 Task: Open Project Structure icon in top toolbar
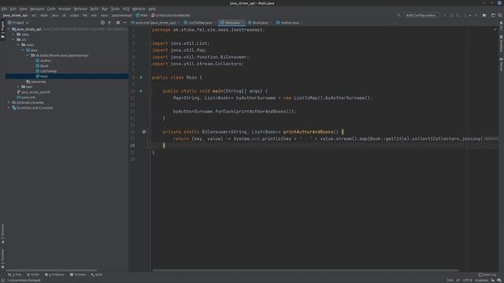tap(493, 15)
